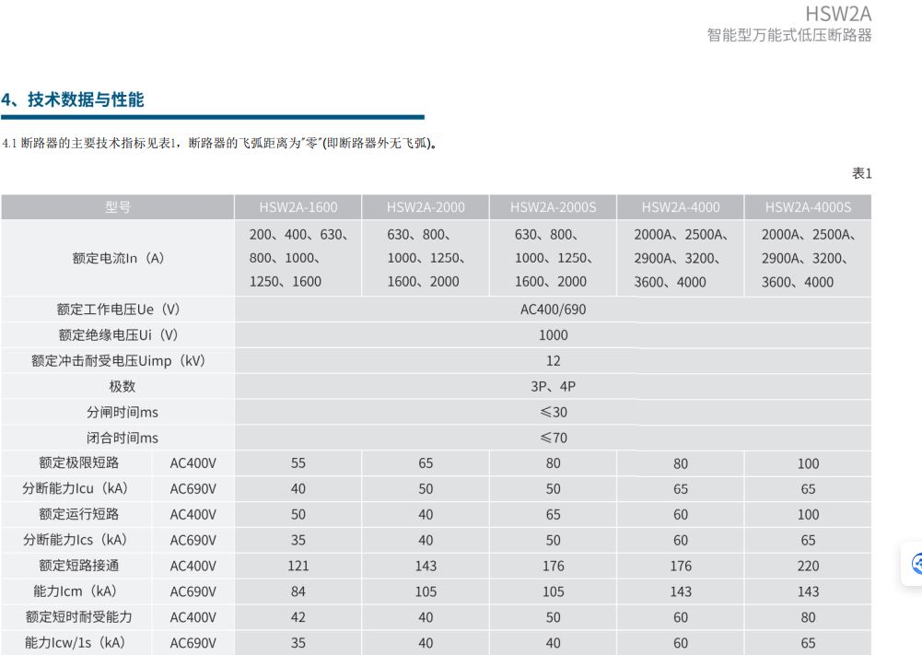This screenshot has width=922, height=655.
Task: Select the 176 value under HSW2A-2000S
Action: [x=554, y=566]
